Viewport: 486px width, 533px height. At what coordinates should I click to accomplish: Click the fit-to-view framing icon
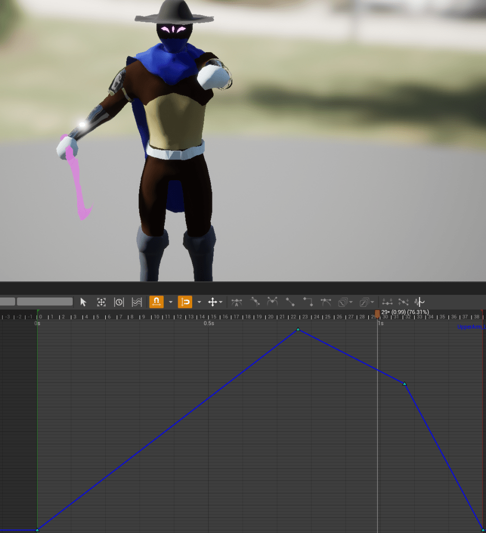click(102, 302)
